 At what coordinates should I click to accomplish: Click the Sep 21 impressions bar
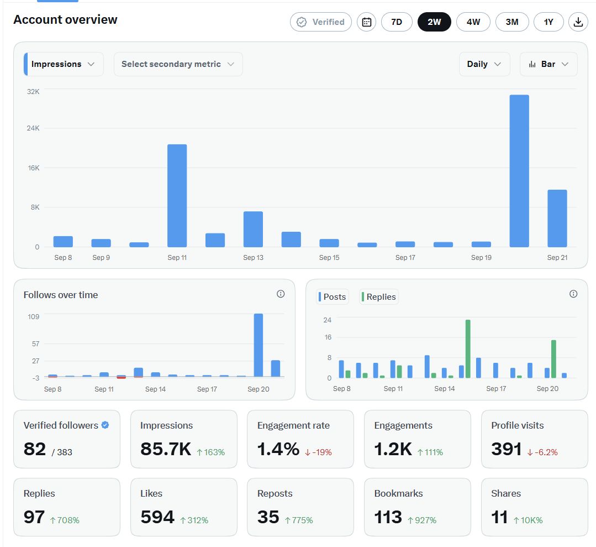pyautogui.click(x=557, y=218)
